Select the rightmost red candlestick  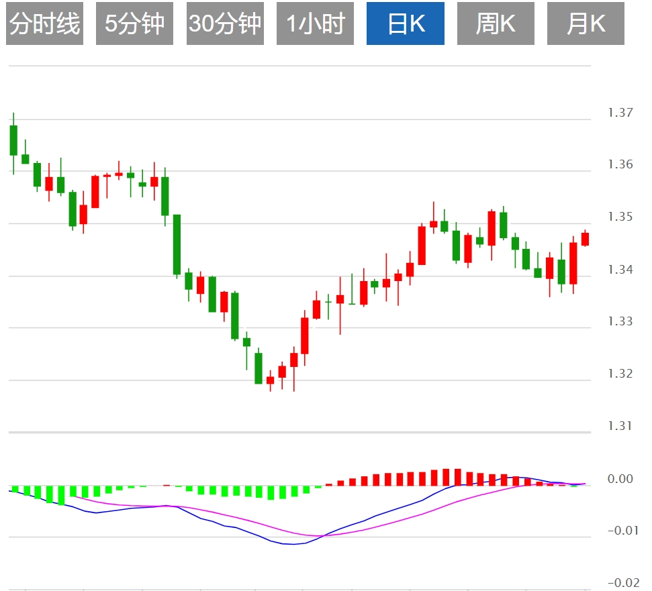point(585,239)
